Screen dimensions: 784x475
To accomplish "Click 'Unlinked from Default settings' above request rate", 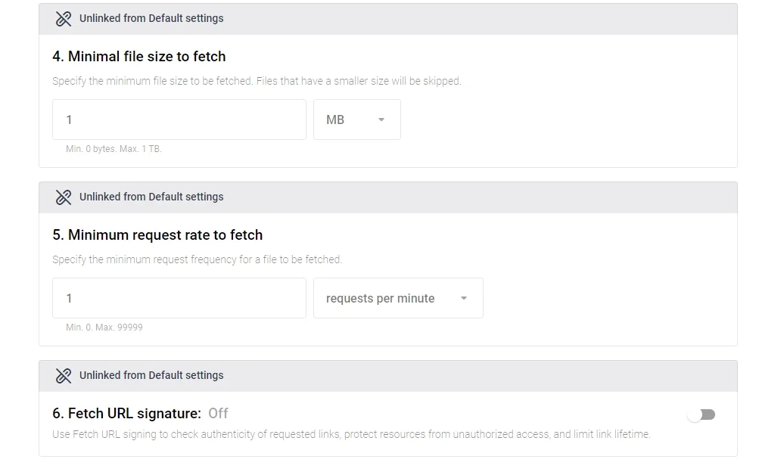I will 151,197.
